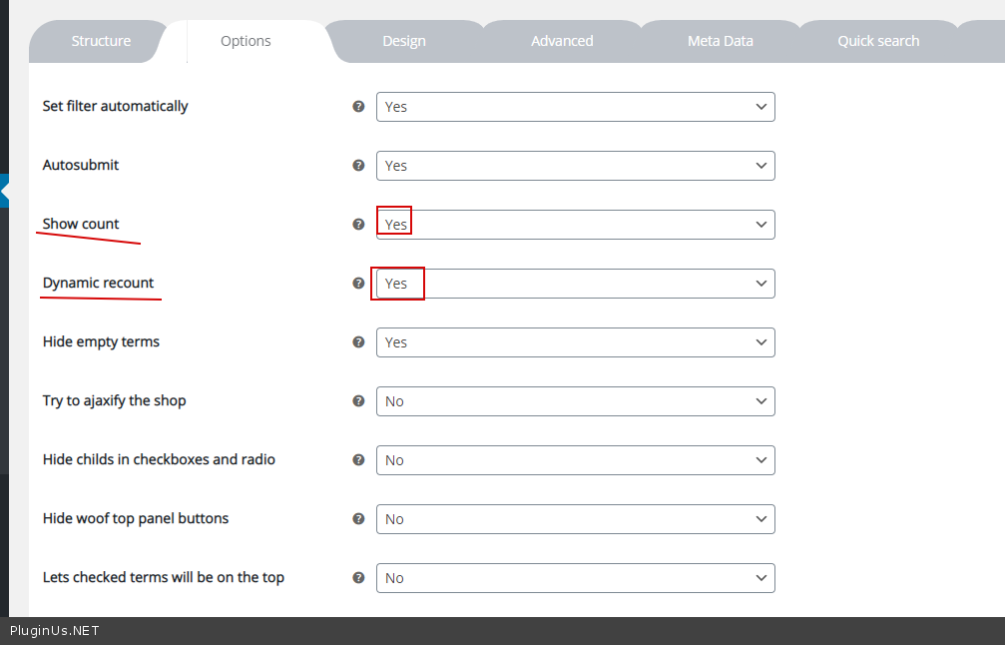Expand the Hide empty terms dropdown
This screenshot has height=645, width=1005.
point(575,342)
